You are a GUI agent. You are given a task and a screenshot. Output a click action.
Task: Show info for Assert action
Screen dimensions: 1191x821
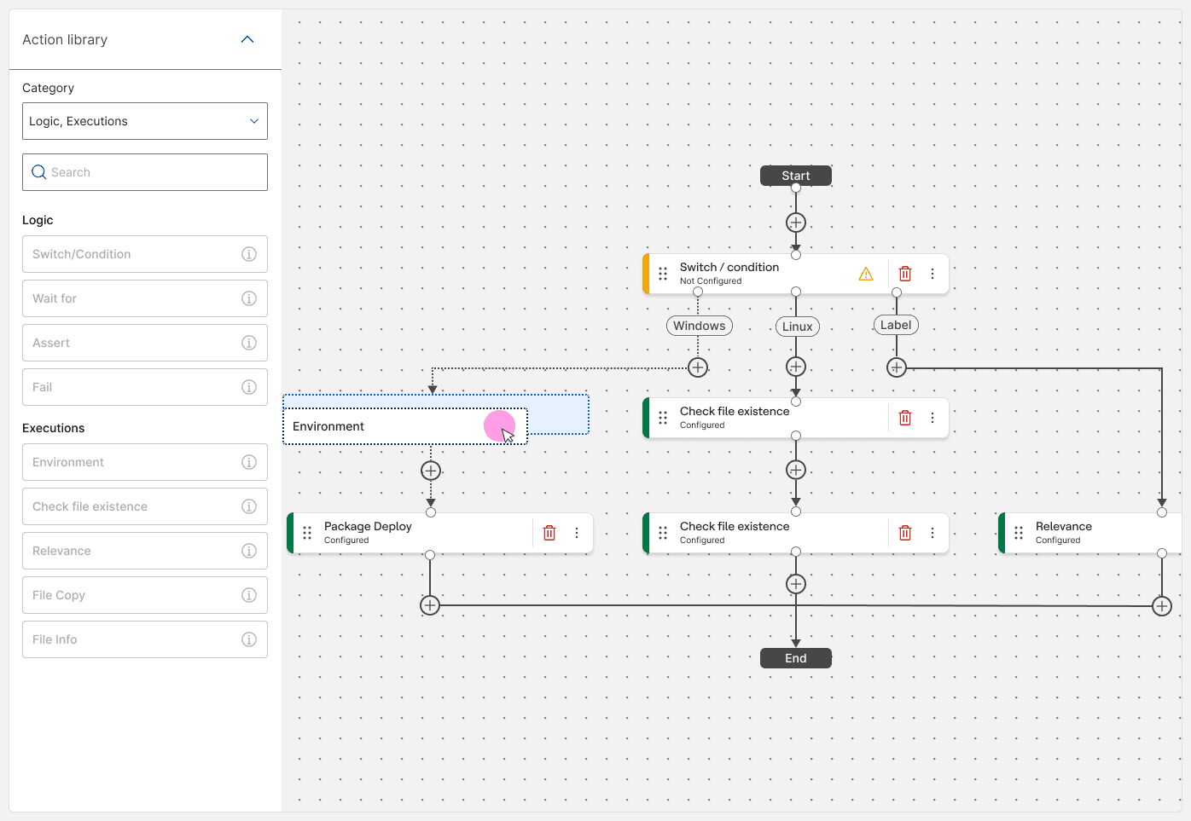pos(249,343)
